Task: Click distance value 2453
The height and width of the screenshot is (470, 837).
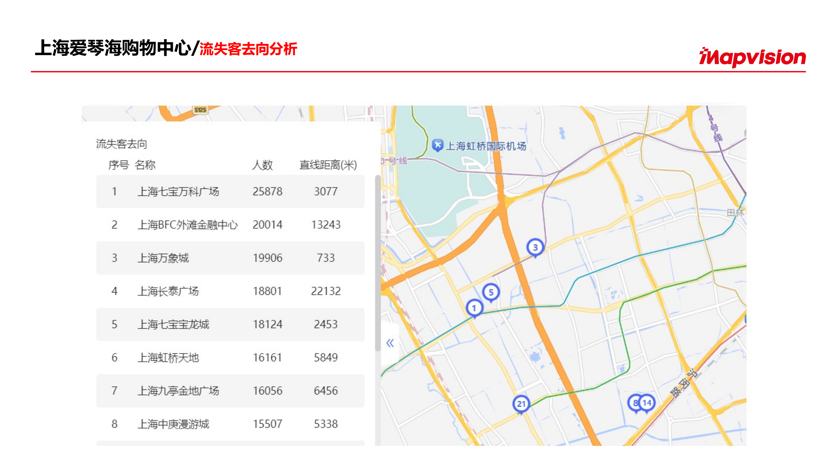Action: [326, 324]
